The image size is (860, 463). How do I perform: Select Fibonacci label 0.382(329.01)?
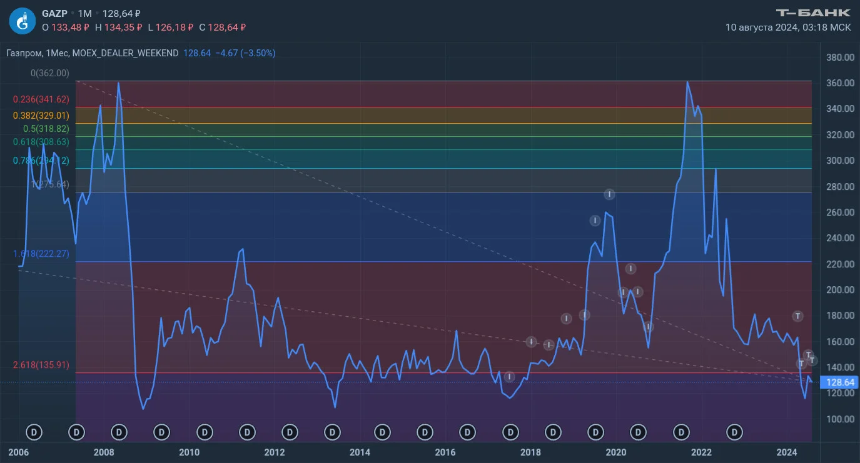[x=41, y=116]
